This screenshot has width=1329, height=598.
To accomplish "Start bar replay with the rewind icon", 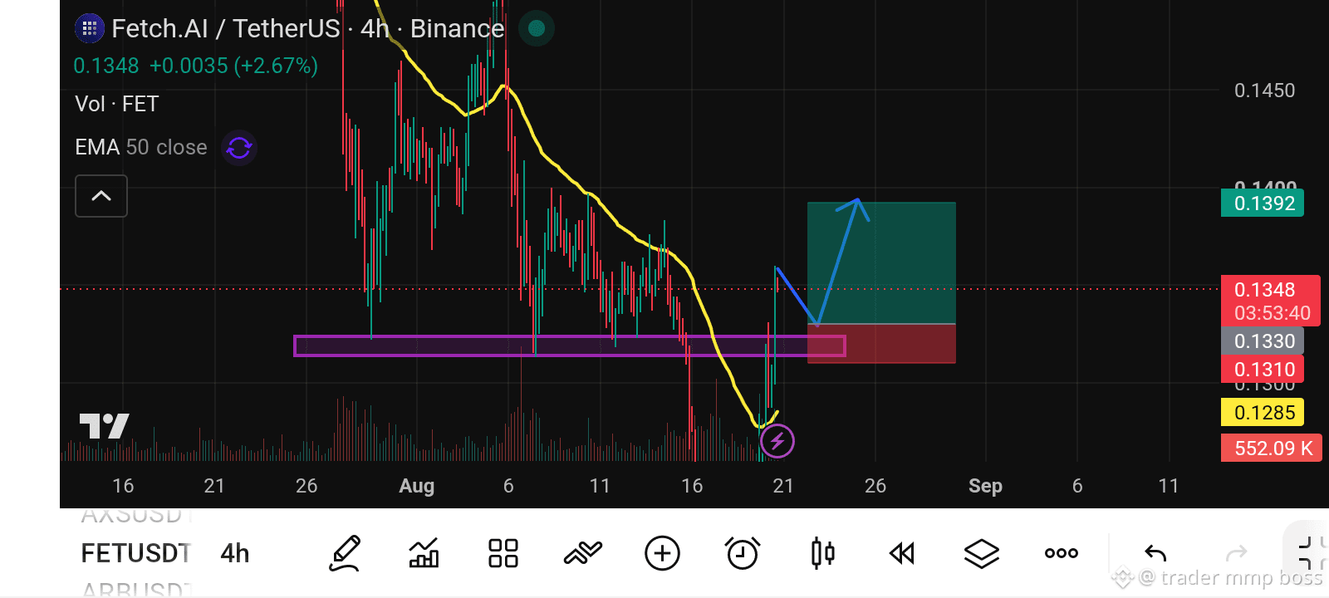I will click(x=901, y=553).
